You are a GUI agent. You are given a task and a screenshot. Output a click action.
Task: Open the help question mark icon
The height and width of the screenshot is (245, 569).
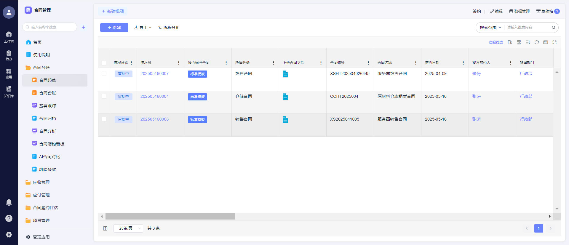pos(9,218)
